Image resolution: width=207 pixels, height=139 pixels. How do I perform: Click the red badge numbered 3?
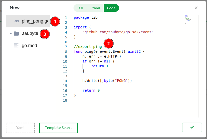[x=45, y=34]
